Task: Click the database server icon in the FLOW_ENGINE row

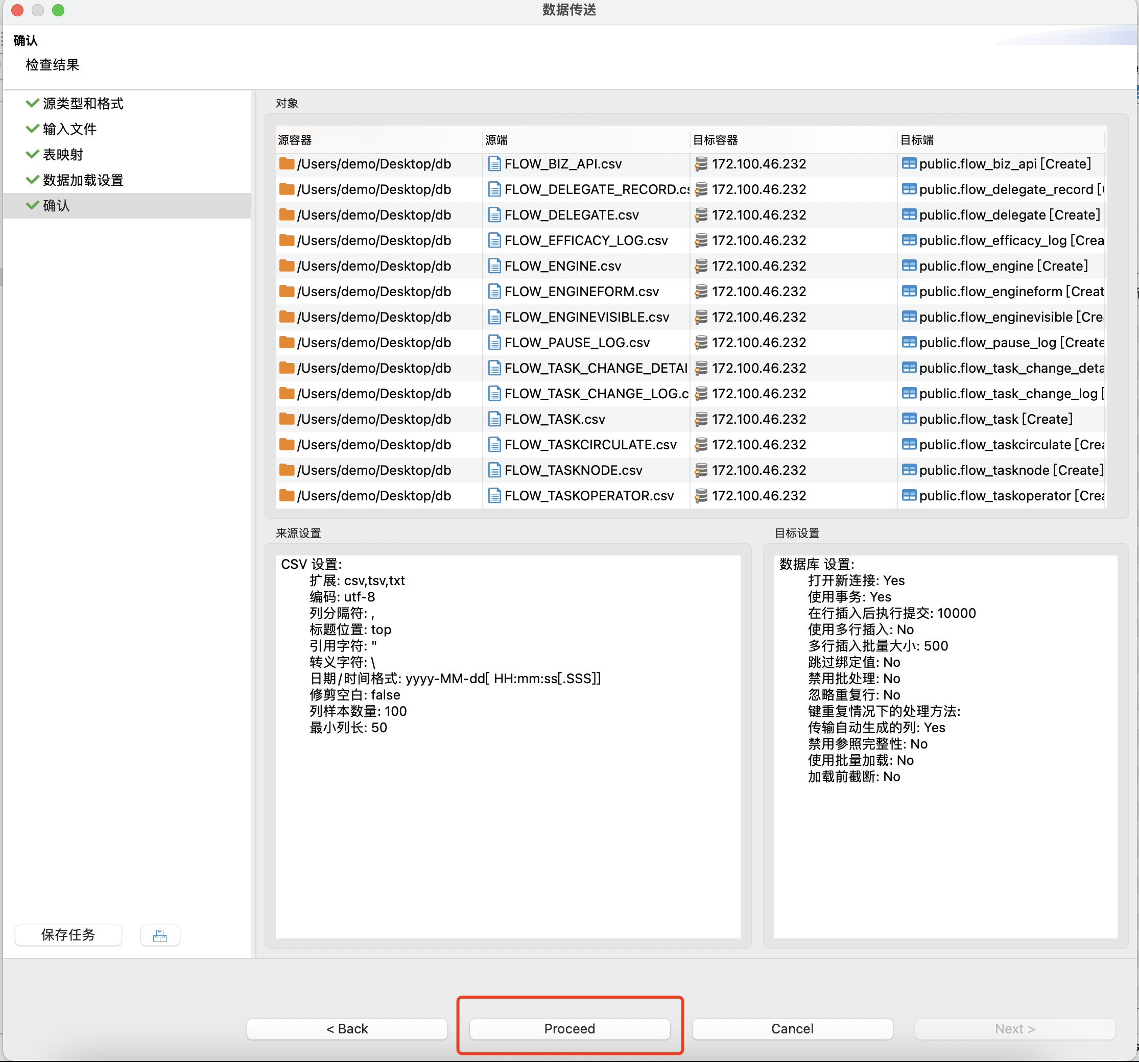Action: [701, 266]
